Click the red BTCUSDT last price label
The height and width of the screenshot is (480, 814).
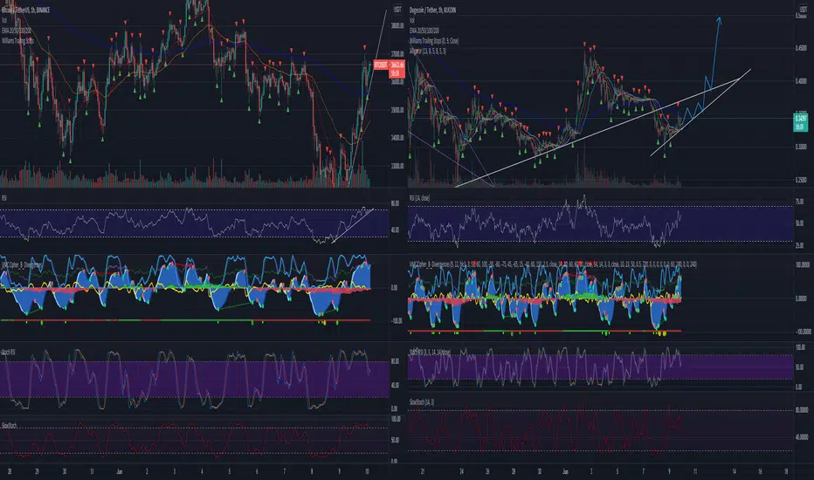point(390,68)
